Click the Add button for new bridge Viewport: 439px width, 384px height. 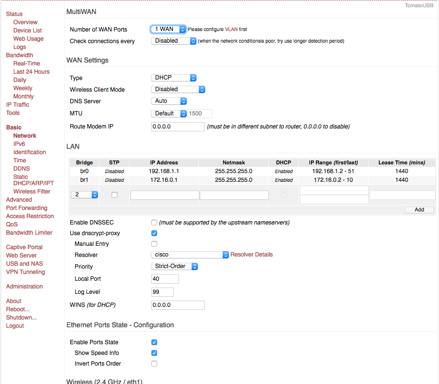[419, 209]
